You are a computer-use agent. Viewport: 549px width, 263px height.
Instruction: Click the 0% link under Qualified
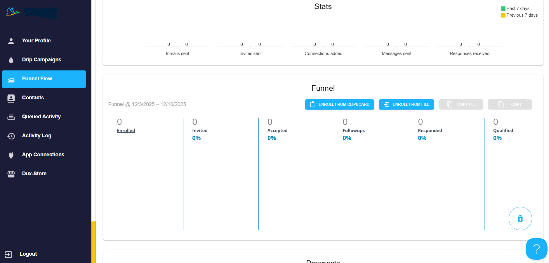coord(497,138)
